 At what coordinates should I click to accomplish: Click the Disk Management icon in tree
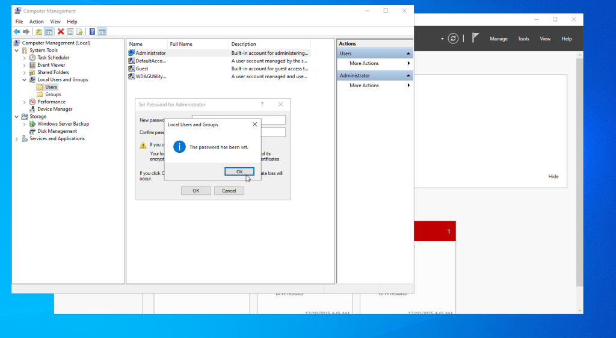point(32,131)
